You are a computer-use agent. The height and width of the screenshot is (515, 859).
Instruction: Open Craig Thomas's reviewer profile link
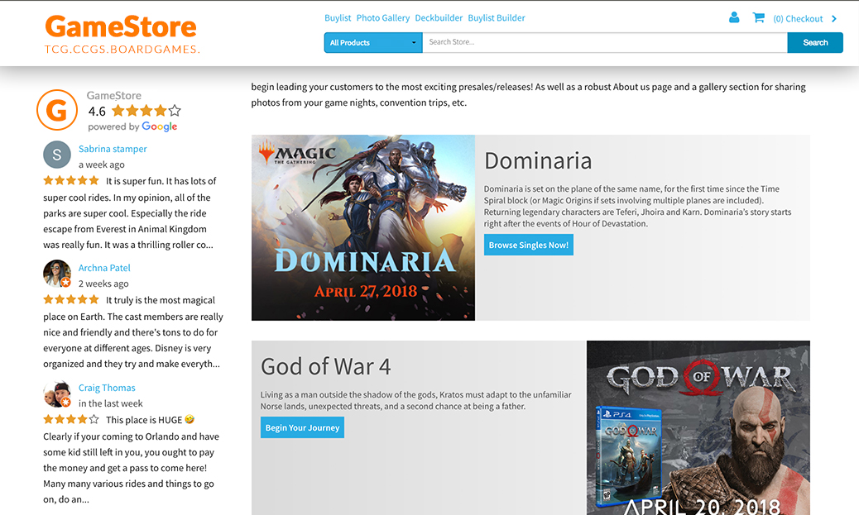point(107,388)
